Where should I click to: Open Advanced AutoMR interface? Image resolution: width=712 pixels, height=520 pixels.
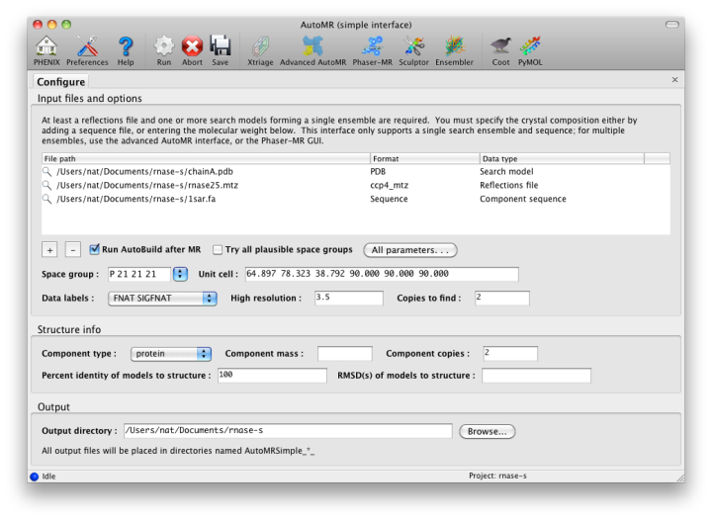pyautogui.click(x=311, y=46)
